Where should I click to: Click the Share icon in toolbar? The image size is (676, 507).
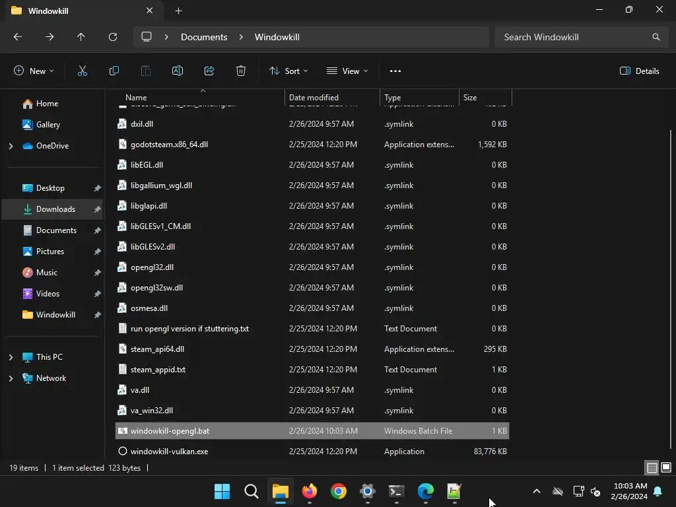(209, 71)
